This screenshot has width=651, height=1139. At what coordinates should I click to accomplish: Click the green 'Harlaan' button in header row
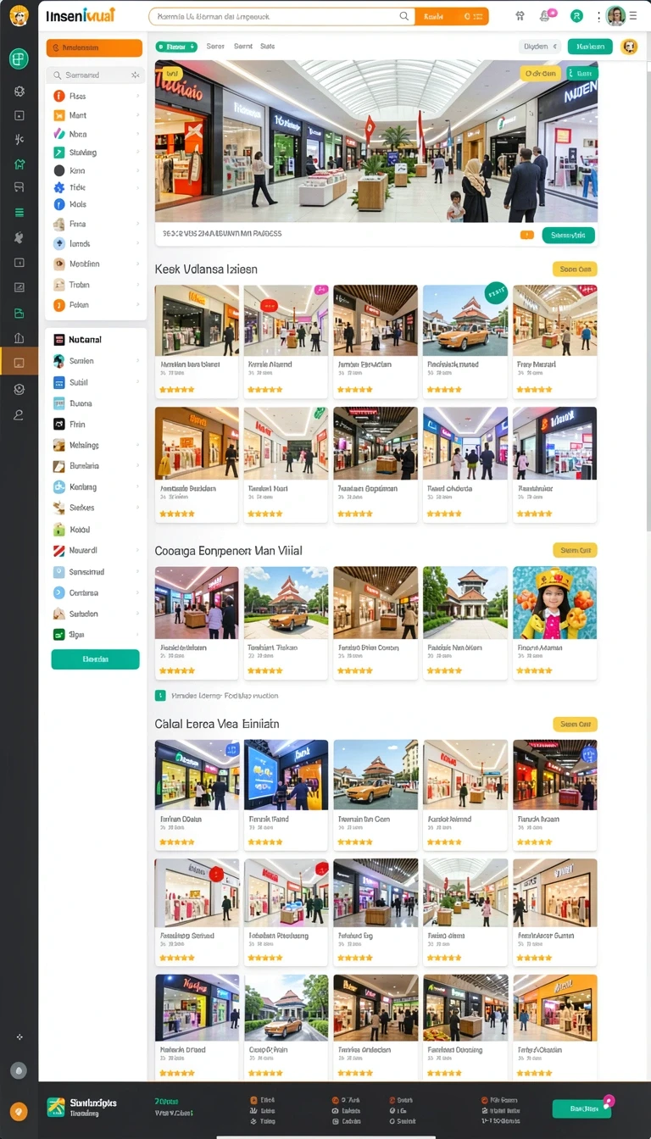click(590, 47)
